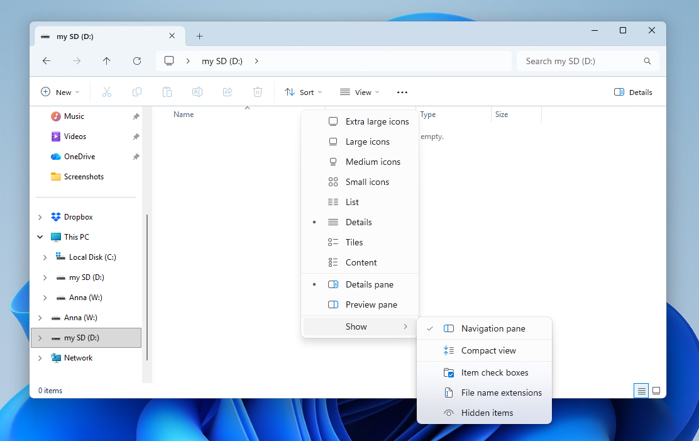Viewport: 699px width, 441px height.
Task: Choose Large icons view
Action: tap(360, 142)
